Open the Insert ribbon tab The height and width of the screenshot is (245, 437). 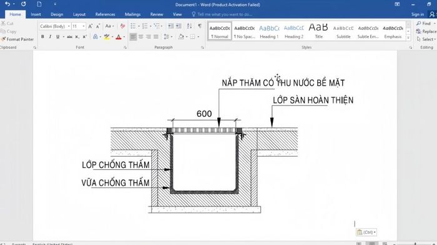click(36, 14)
